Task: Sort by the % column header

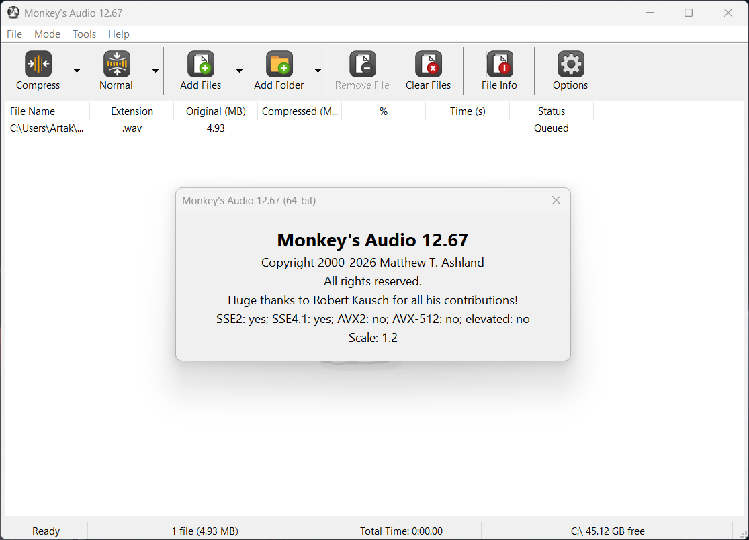Action: pos(384,111)
